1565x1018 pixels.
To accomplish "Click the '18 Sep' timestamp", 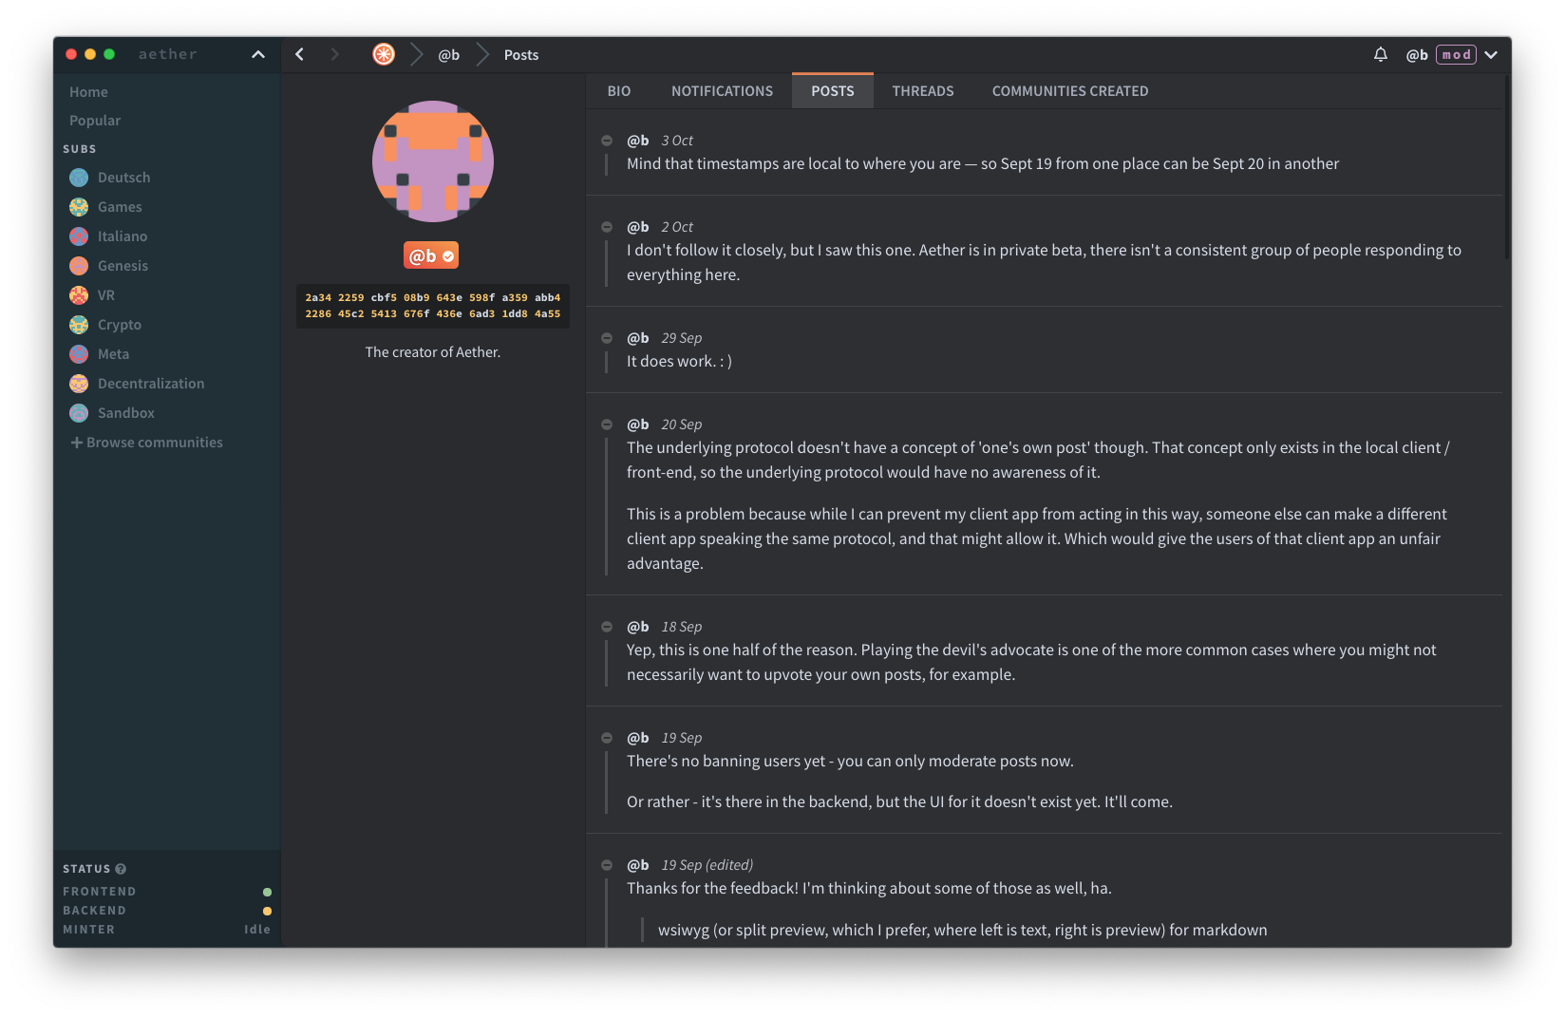I will pos(682,627).
